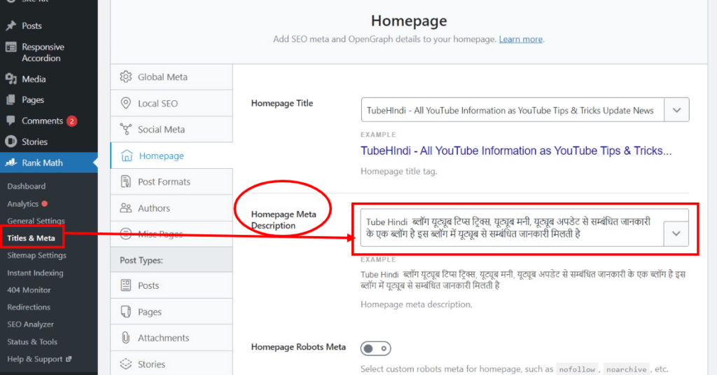Click the Media icon in sidebar
This screenshot has width=717, height=375.
coord(11,79)
